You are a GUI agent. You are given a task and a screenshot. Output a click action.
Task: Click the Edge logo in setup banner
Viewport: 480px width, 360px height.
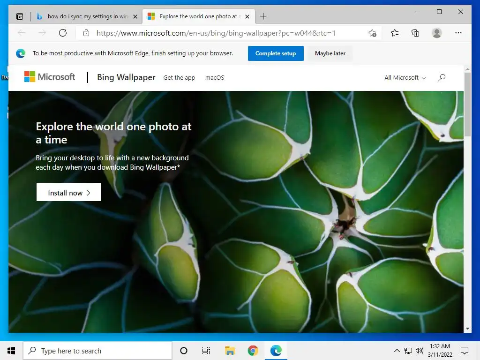21,53
